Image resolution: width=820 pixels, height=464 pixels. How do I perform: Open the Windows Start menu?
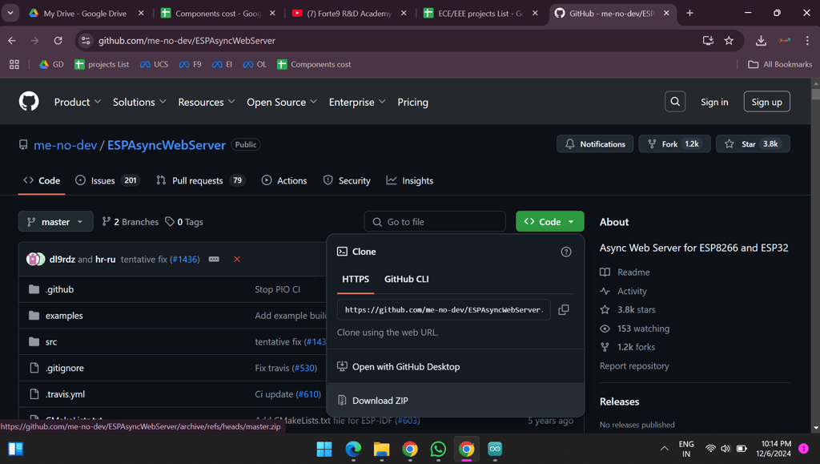324,449
